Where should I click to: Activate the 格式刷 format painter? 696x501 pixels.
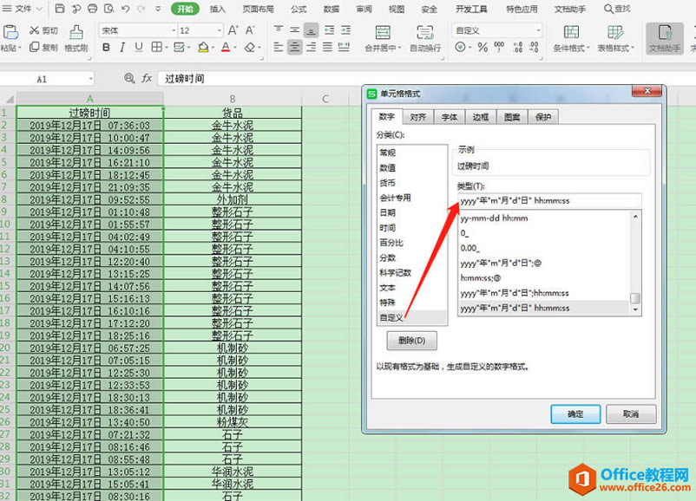click(76, 38)
